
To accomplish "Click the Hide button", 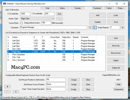I will [x=118, y=84].
